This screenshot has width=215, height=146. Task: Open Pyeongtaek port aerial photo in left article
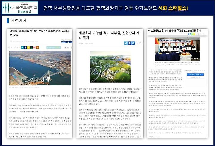tap(40, 68)
